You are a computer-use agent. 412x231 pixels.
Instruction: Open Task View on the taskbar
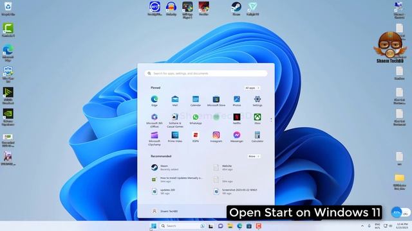pyautogui.click(x=211, y=226)
